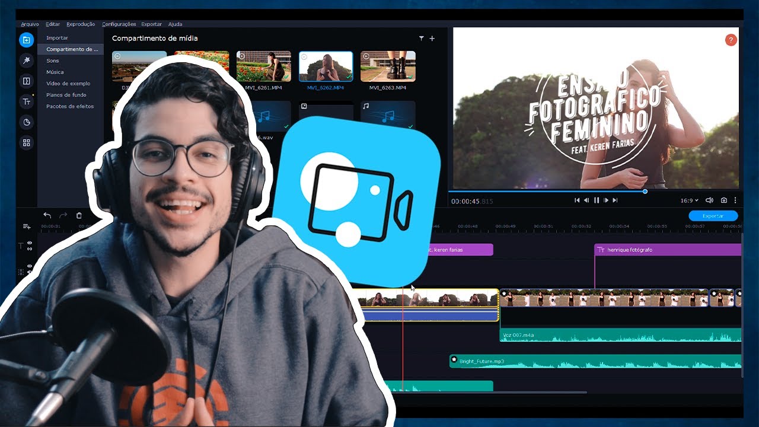Open the Reprodução menu
This screenshot has height=427, width=759.
(x=81, y=24)
